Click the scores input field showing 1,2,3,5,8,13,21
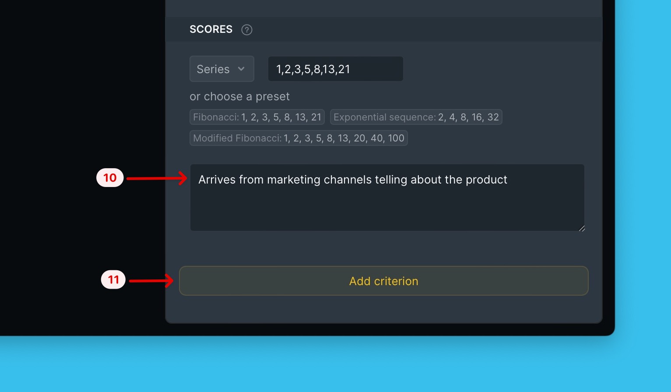 336,69
